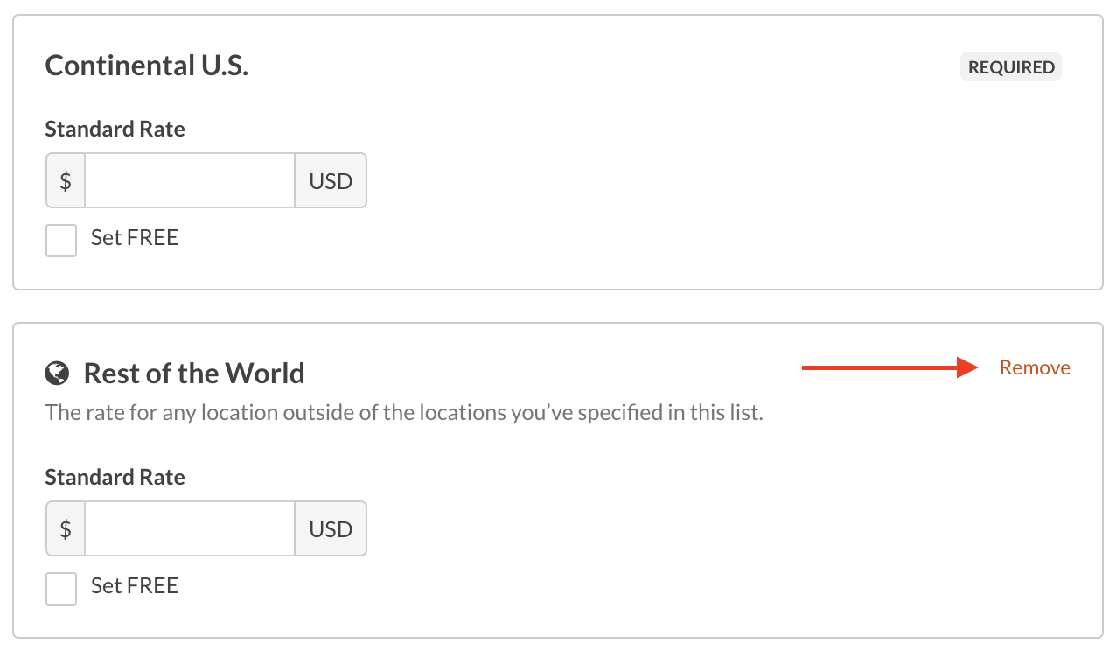Click the USD suffix in Rest of the World rate

(x=331, y=529)
